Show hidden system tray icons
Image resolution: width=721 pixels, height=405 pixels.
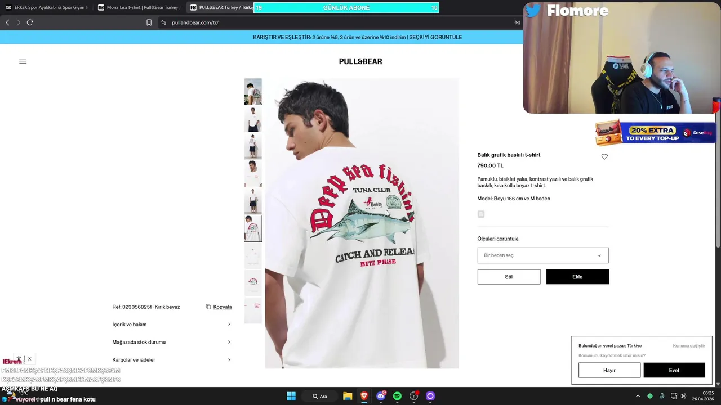coord(638,396)
